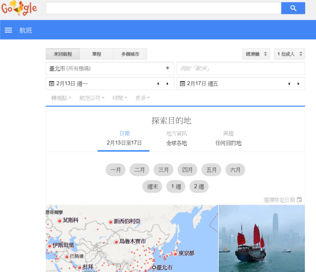Go to previous day for departure date 2月13日
Screen dimensions: 316x272
tap(158, 84)
